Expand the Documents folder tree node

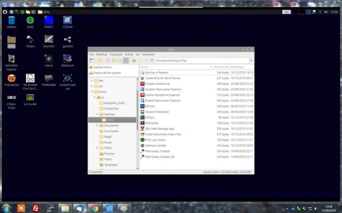tap(97, 125)
